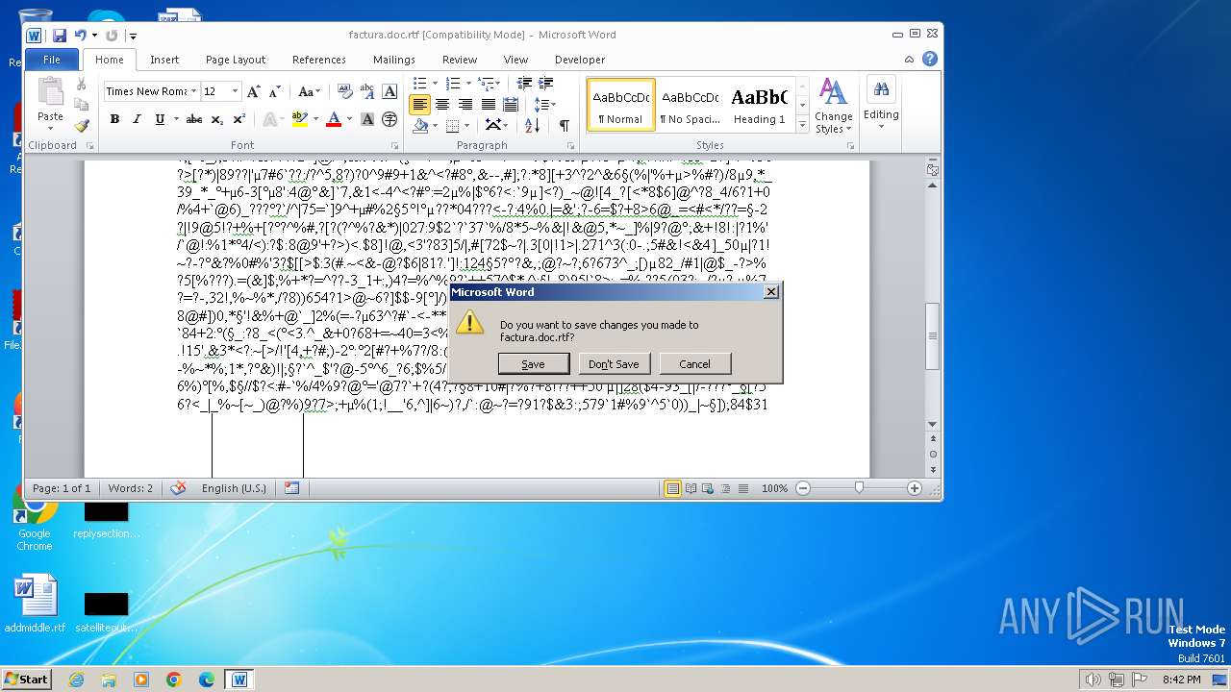Sort text with the A-Z icon
Image resolution: width=1231 pixels, height=692 pixels.
coord(532,125)
